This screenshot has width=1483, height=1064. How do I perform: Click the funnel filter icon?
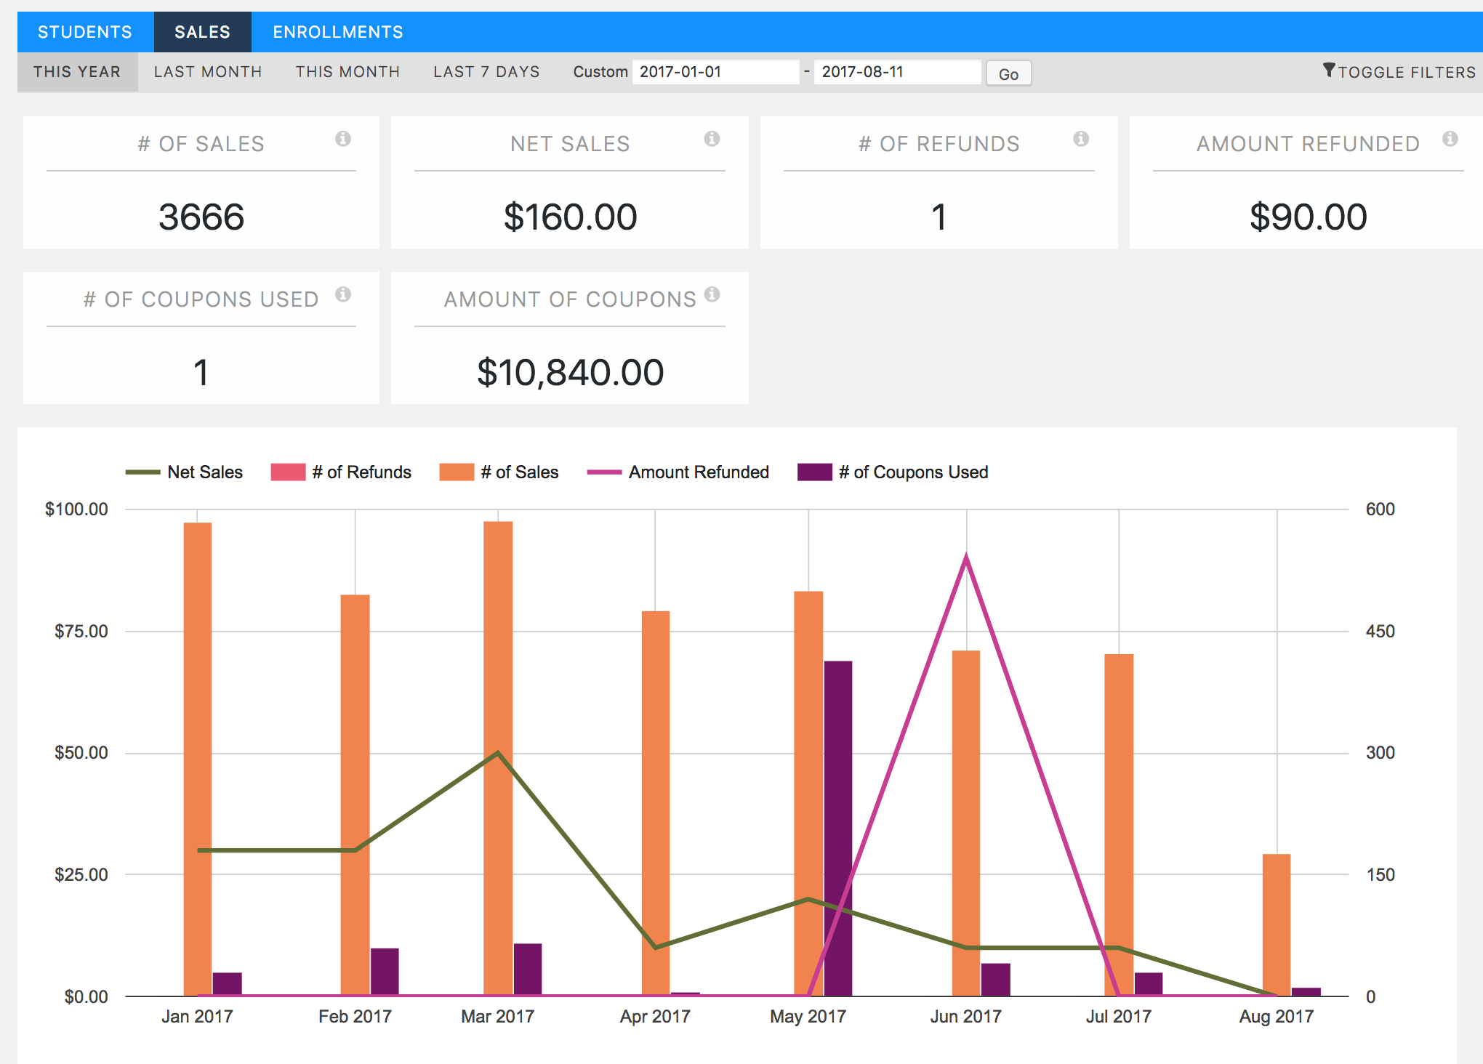1328,70
